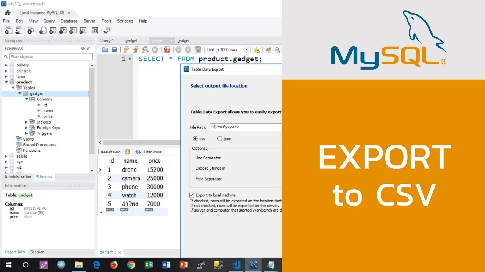
Task: Switch to the Administration tab
Action: coord(18,177)
